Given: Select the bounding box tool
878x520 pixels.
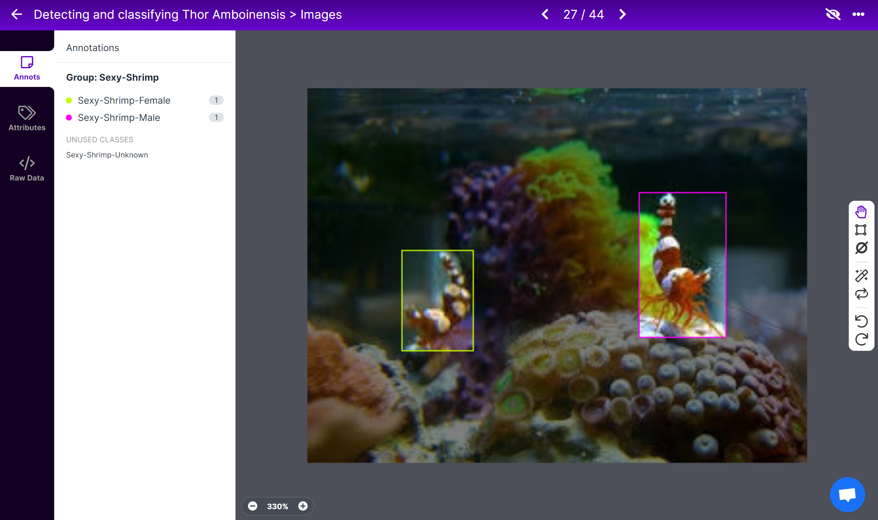Looking at the screenshot, I should pyautogui.click(x=861, y=230).
